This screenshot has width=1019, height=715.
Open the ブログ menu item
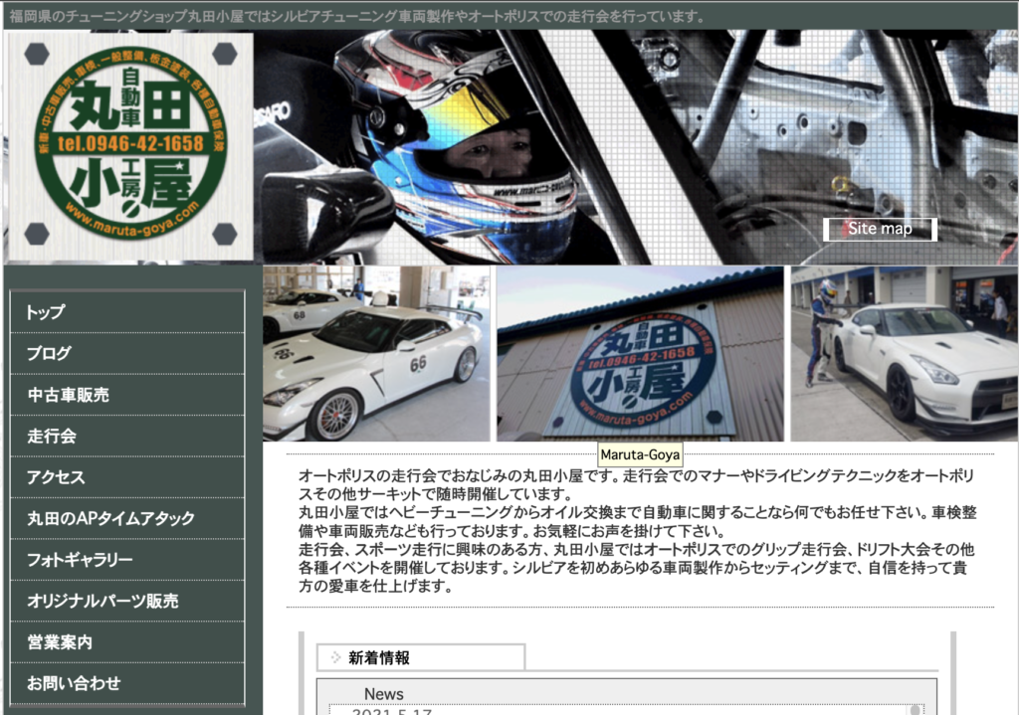(126, 354)
